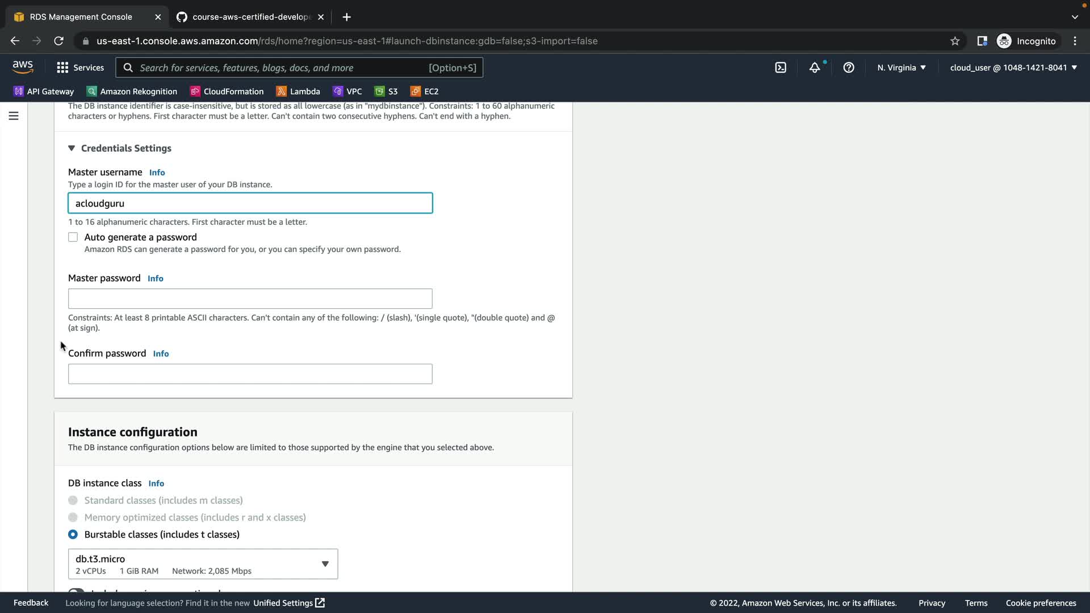Select Burstable classes radio button
The image size is (1090, 613).
(x=73, y=535)
